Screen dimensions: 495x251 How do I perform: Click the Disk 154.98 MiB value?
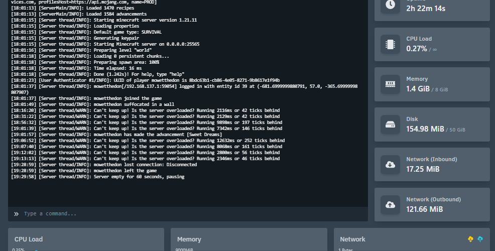click(425, 129)
